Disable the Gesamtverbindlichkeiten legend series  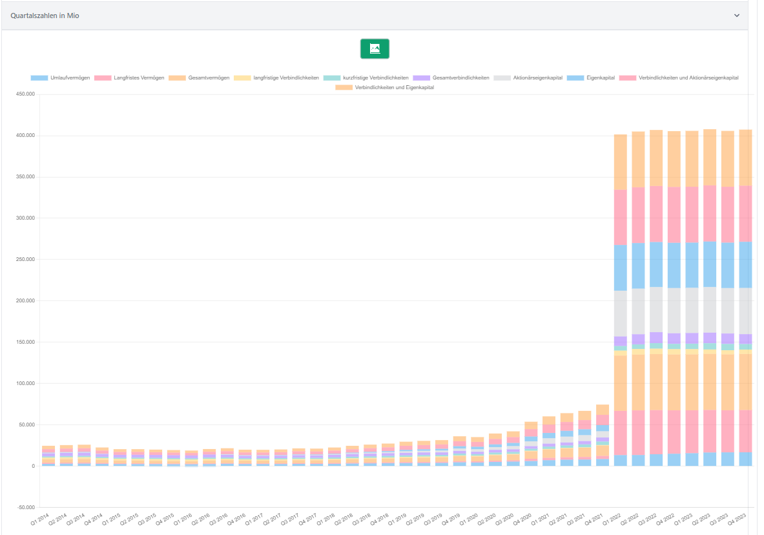(x=451, y=78)
